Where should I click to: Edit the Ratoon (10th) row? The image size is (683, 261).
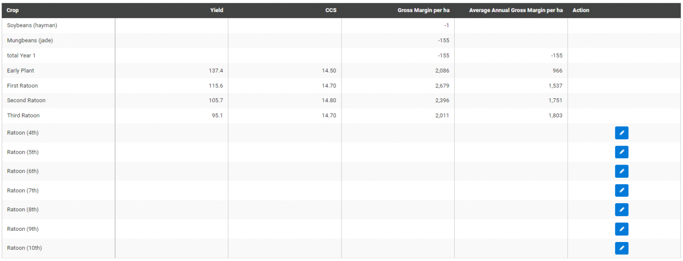(622, 248)
